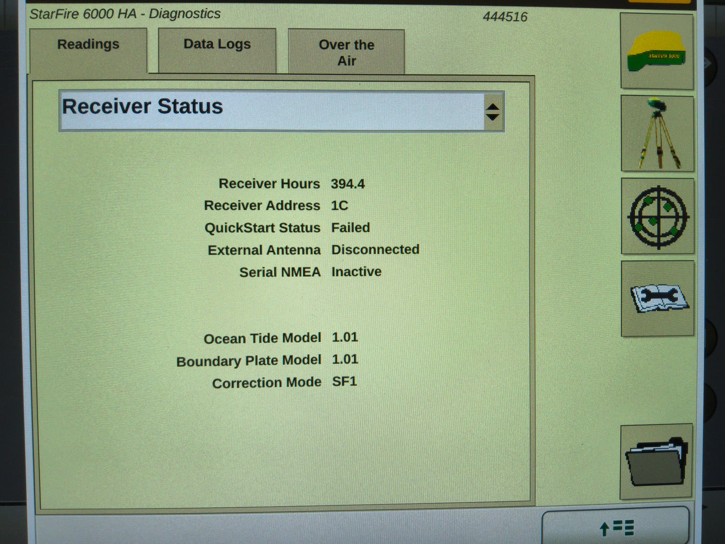Open the Over the Air tab
This screenshot has height=544, width=725.
point(347,52)
